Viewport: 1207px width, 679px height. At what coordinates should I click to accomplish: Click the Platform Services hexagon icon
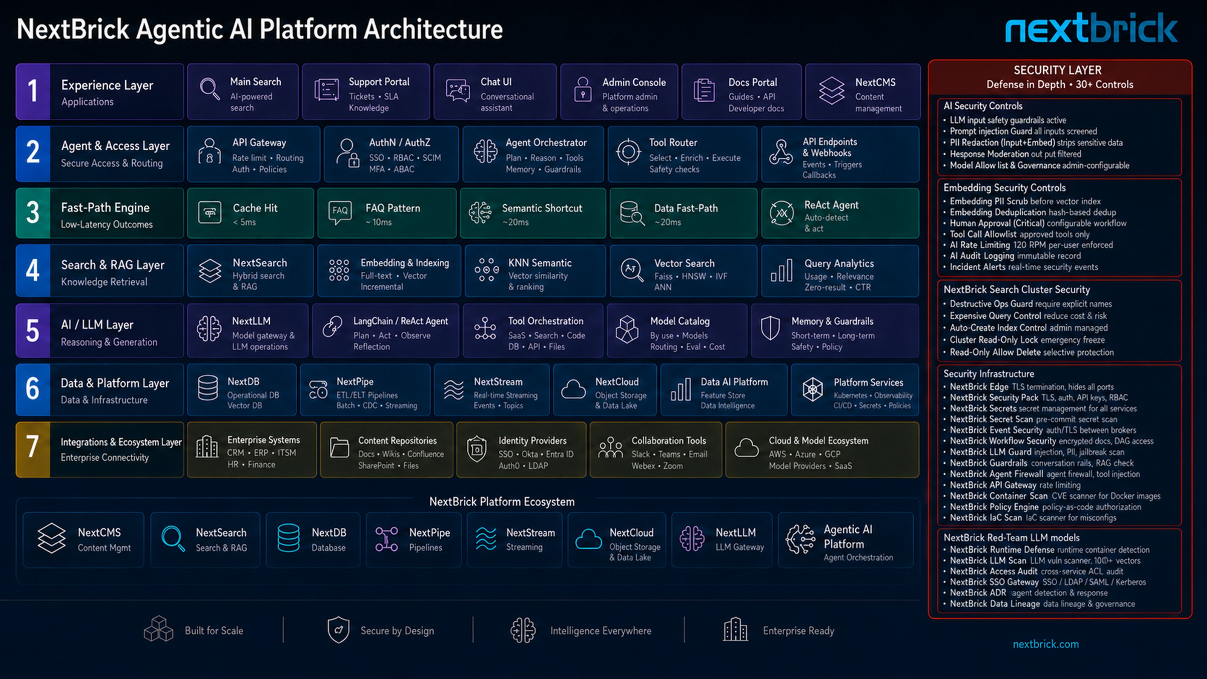pos(812,389)
